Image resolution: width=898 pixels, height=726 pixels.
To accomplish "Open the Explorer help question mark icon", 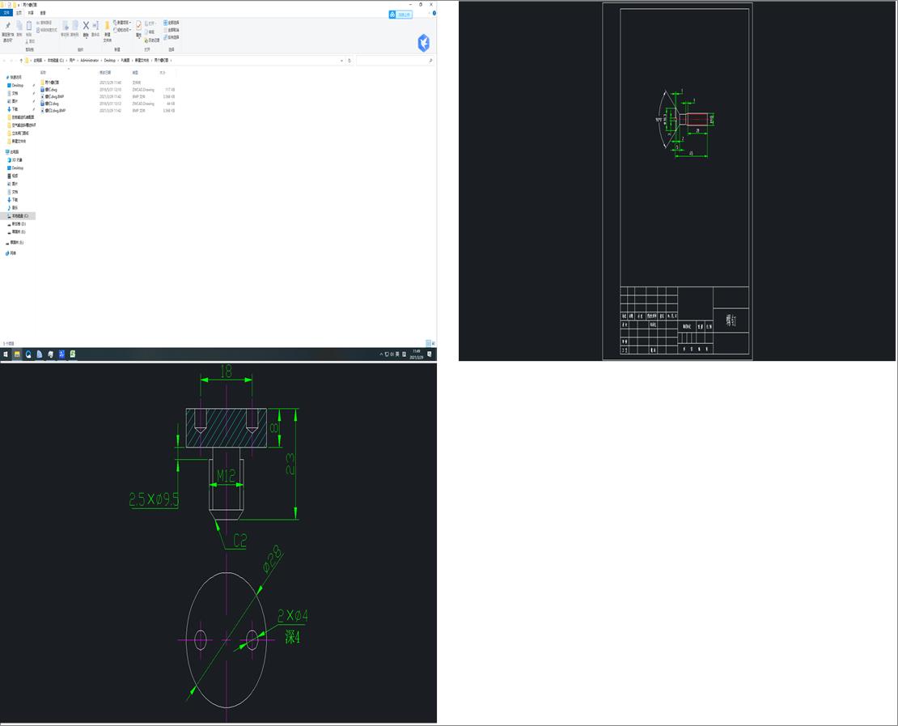I will click(x=434, y=13).
